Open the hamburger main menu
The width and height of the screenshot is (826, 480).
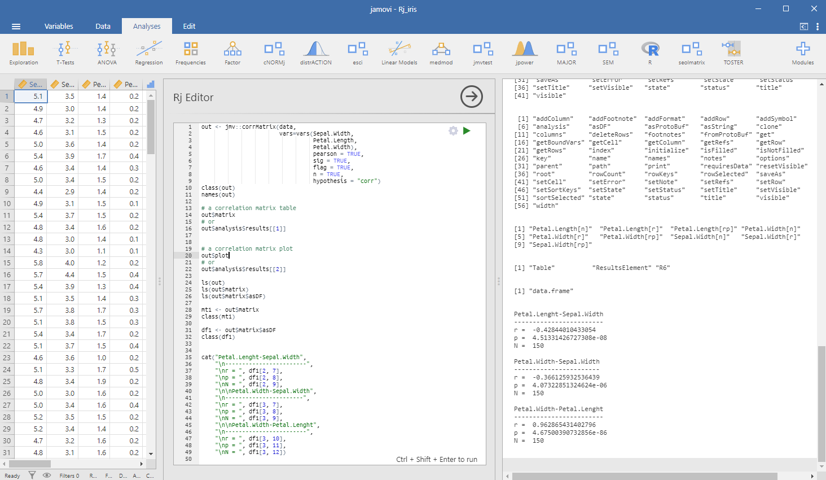(16, 27)
